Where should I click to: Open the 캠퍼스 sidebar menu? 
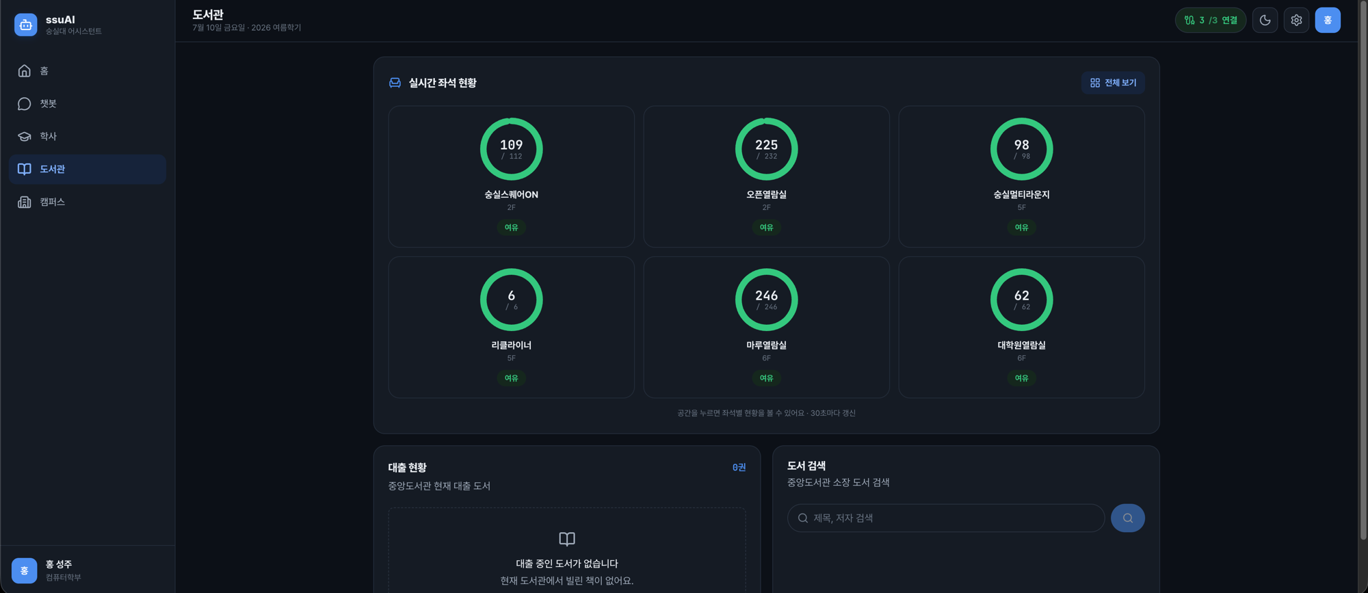pos(88,202)
